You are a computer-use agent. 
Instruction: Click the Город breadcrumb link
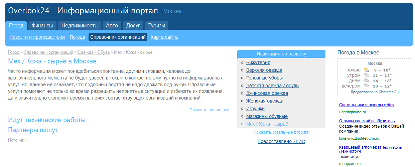click(14, 52)
